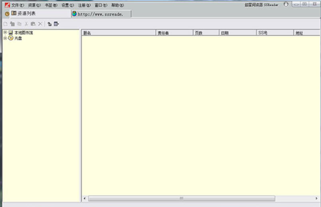
Task: Click the cut scissors toolbar icon
Action: click(26, 24)
